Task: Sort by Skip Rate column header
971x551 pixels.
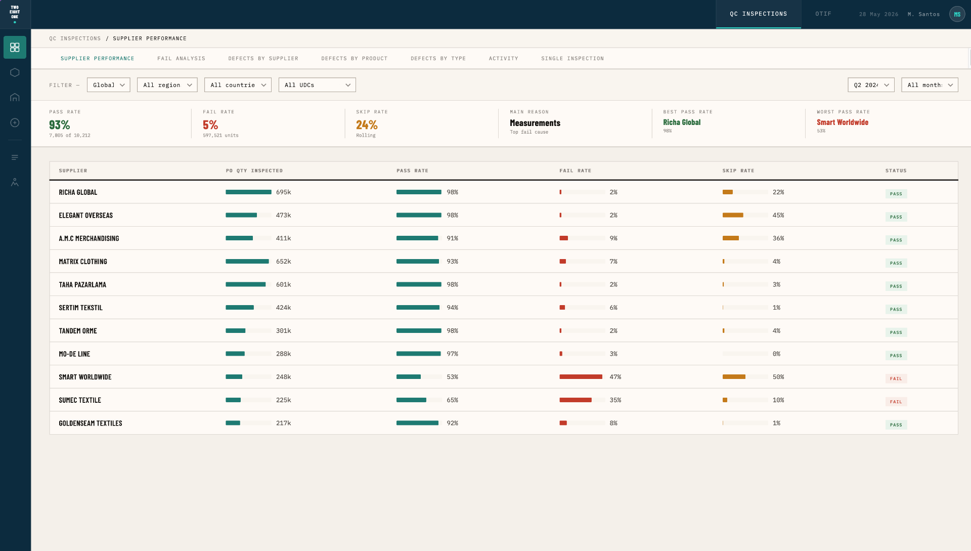Action: point(738,171)
